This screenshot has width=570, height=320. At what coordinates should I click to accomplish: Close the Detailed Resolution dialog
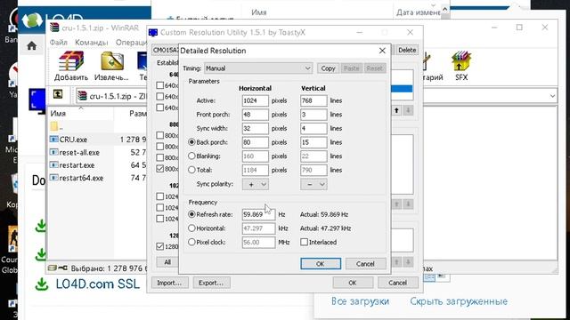tap(382, 51)
